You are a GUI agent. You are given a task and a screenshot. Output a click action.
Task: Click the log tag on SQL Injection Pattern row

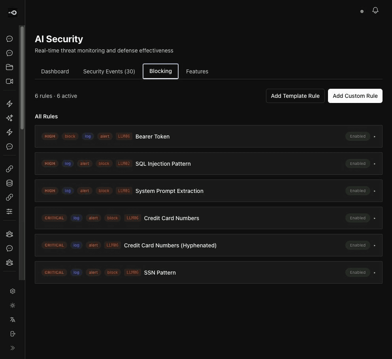click(68, 163)
